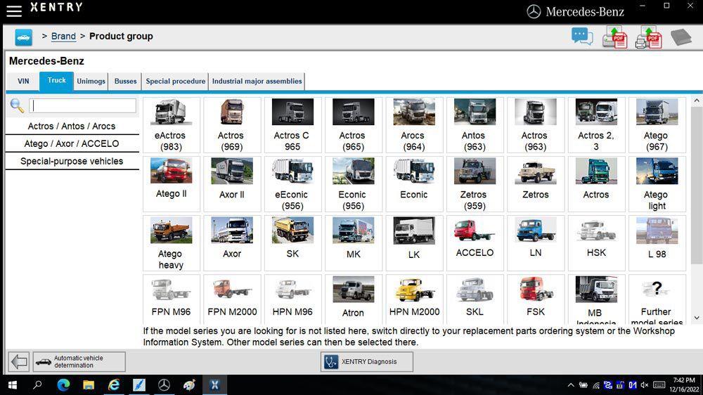The width and height of the screenshot is (703, 395).
Task: Select the Axor II truck tile
Action: point(232,184)
